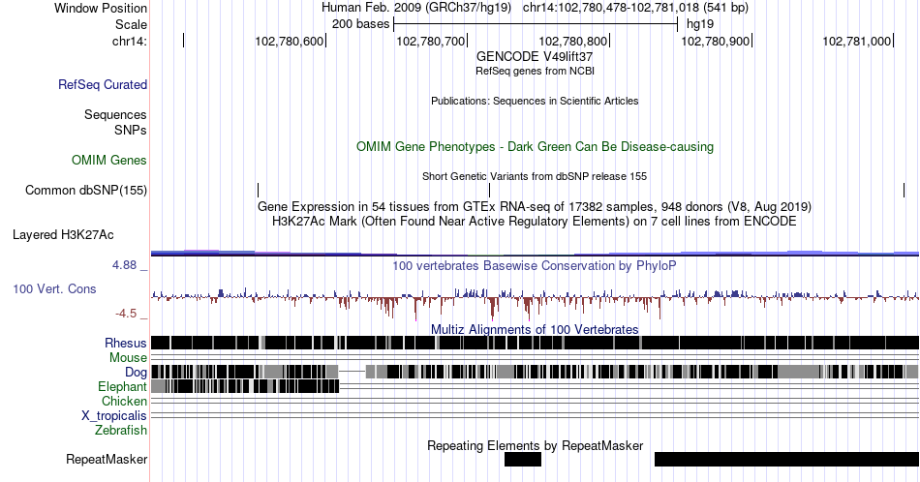This screenshot has width=920, height=482.
Task: Click the Scale label
Action: pyautogui.click(x=131, y=24)
